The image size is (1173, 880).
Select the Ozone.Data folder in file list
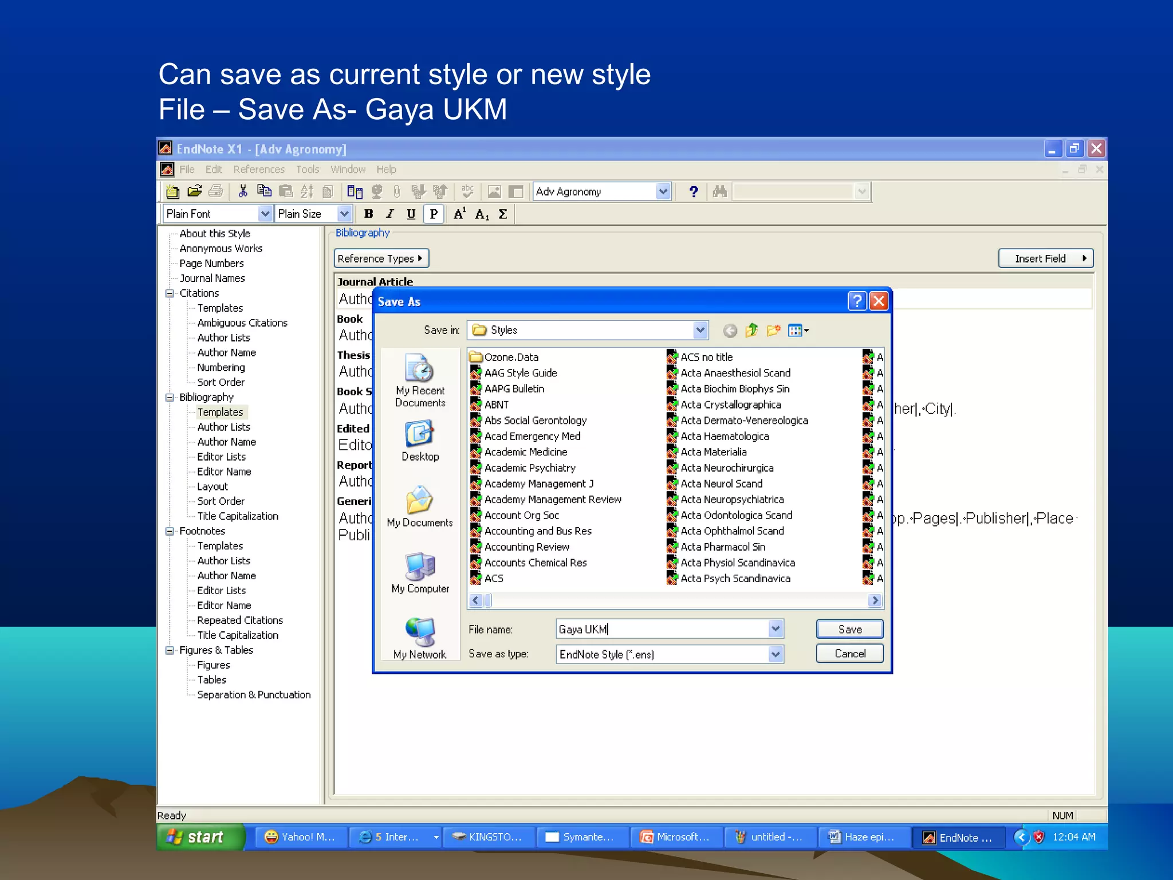(504, 357)
